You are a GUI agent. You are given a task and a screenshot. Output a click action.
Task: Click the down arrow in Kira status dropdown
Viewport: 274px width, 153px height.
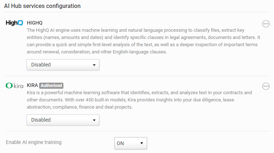[x=94, y=120]
